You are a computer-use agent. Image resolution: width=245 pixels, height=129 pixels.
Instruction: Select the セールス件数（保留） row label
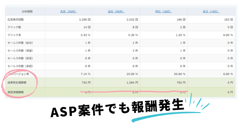click(20, 51)
